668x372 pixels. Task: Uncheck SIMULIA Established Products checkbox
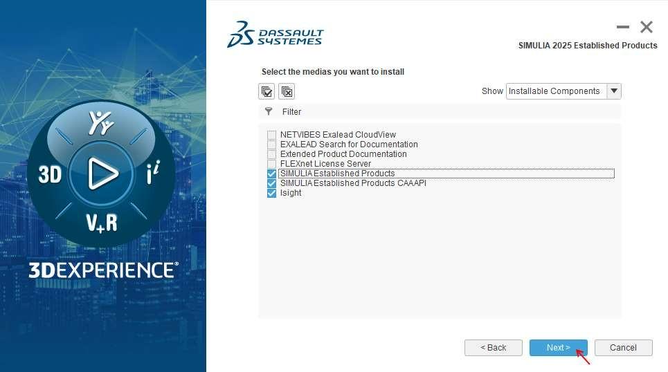click(x=271, y=174)
